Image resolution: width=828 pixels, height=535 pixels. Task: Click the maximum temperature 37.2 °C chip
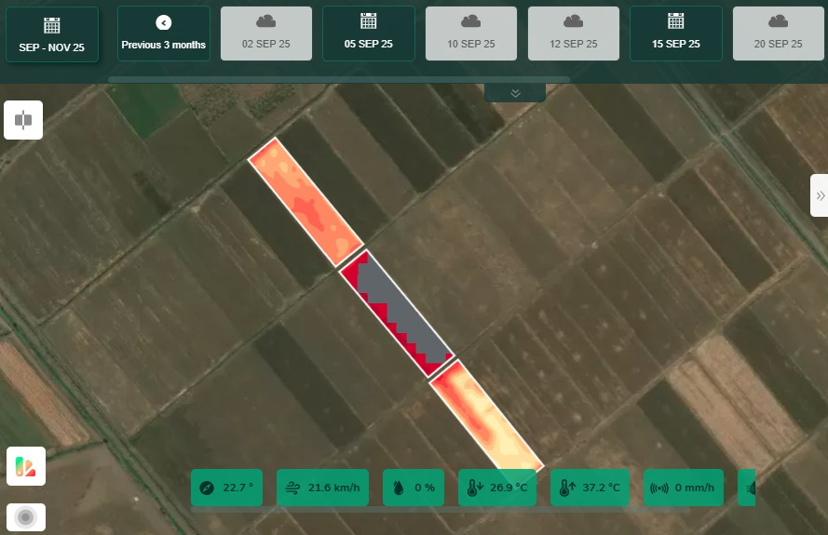tap(590, 488)
